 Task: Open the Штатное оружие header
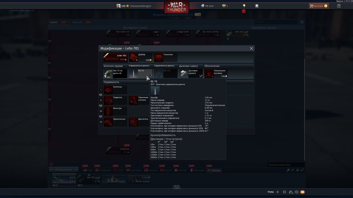click(115, 66)
